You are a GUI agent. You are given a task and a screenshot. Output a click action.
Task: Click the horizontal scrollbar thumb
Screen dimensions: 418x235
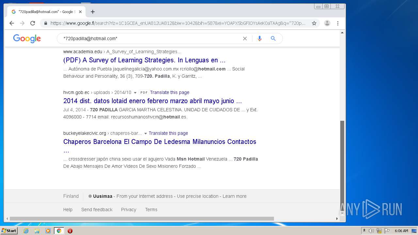(x=142, y=219)
